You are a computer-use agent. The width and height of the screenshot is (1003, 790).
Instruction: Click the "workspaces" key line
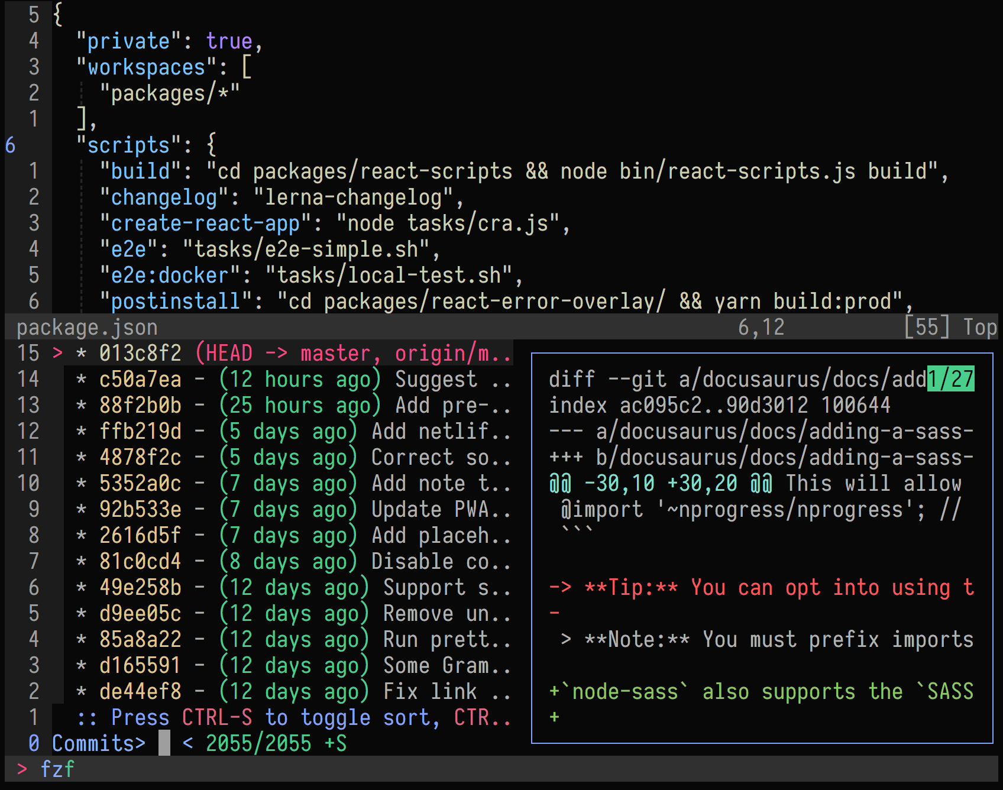click(164, 67)
